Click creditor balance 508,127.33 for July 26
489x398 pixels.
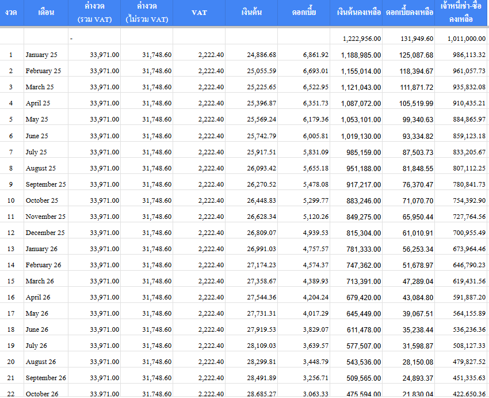pos(466,346)
